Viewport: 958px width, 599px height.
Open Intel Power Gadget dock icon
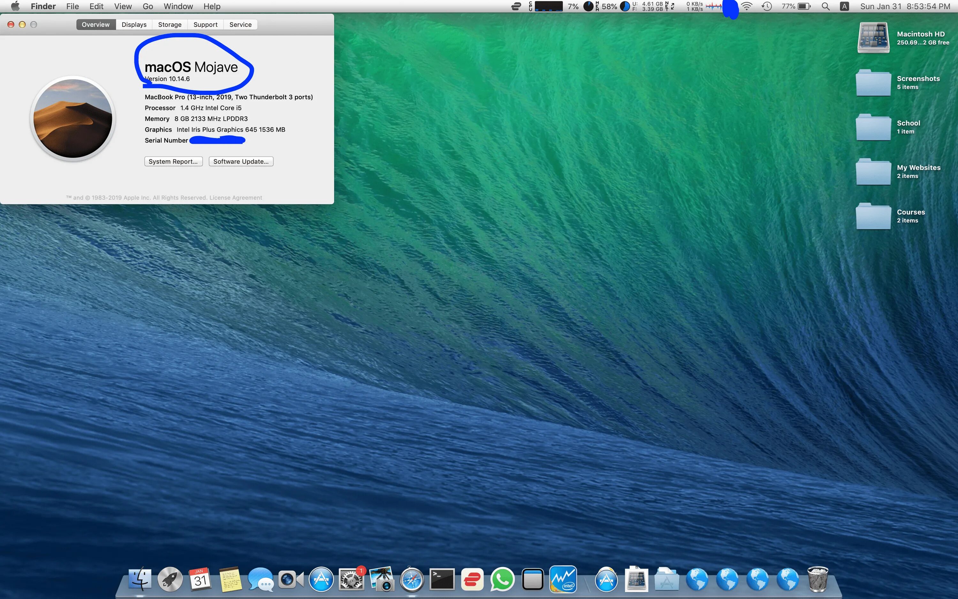click(x=563, y=580)
